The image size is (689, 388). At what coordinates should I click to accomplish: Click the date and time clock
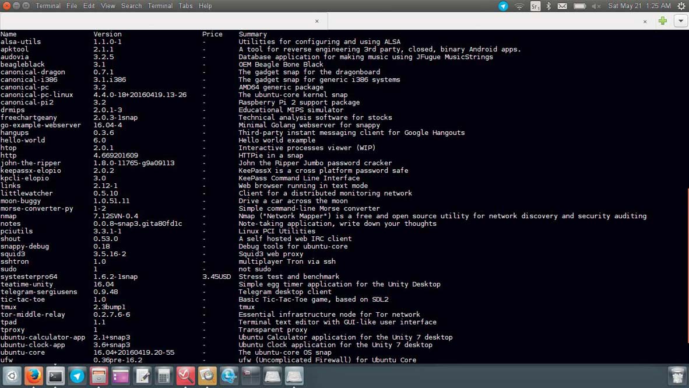click(639, 6)
